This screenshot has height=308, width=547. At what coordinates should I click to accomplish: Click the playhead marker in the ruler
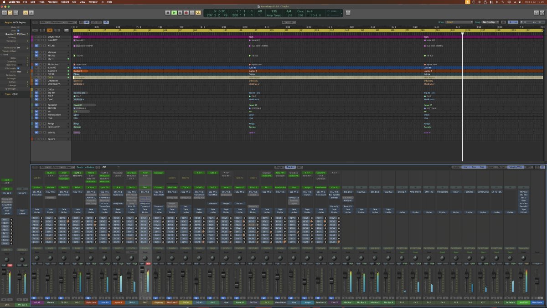tap(462, 33)
